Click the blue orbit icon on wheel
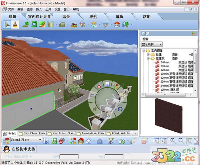This screenshot has height=165, width=200. click(120, 109)
